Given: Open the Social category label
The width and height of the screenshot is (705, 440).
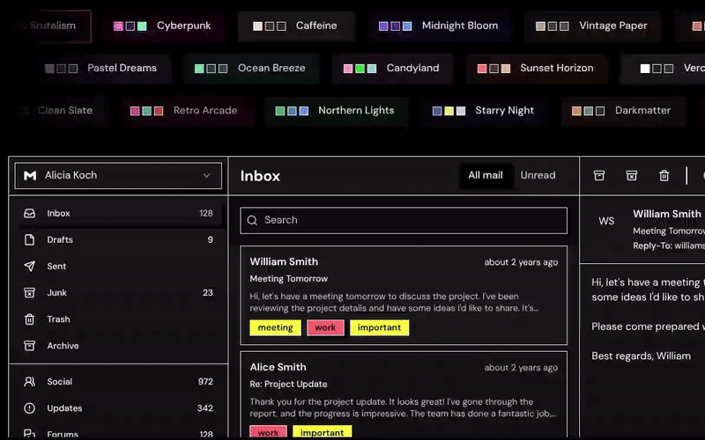Looking at the screenshot, I should 59,382.
